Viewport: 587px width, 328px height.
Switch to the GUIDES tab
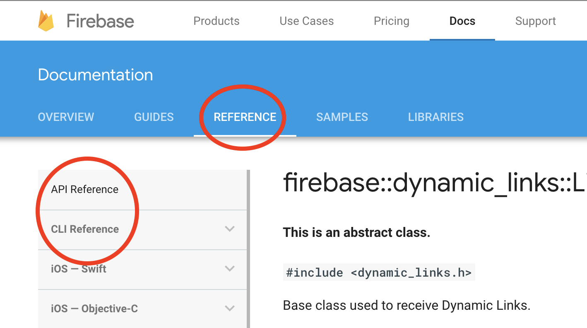(x=154, y=117)
